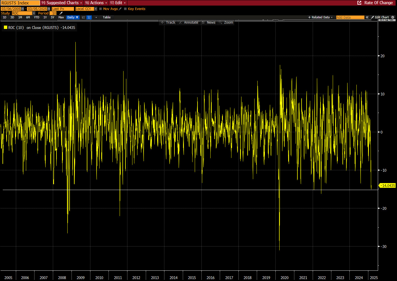Click the yellow ROC legend color swatch
The height and width of the screenshot is (281, 397).
click(x=6, y=27)
